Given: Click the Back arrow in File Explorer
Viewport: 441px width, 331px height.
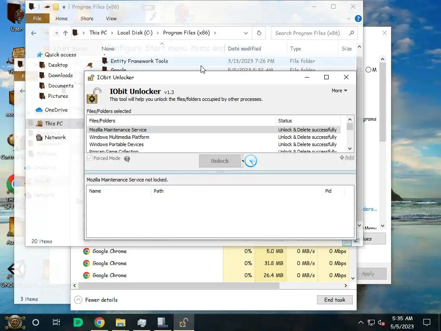Looking at the screenshot, I should coord(34,33).
